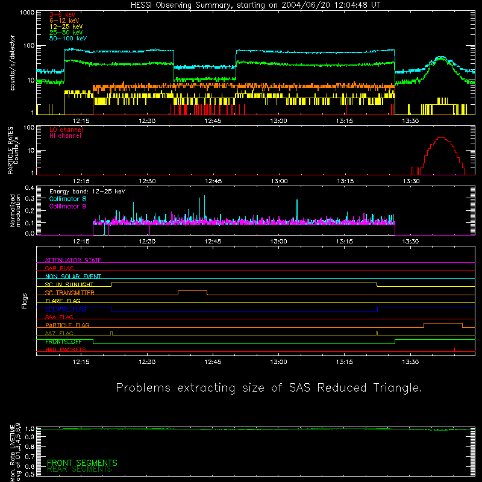
Task: Click the vertical 'Flags' axis title
Action: pos(24,301)
